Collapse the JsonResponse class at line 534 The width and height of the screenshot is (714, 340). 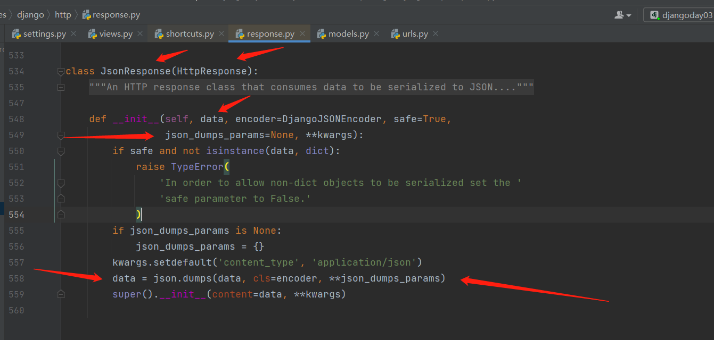pyautogui.click(x=61, y=71)
